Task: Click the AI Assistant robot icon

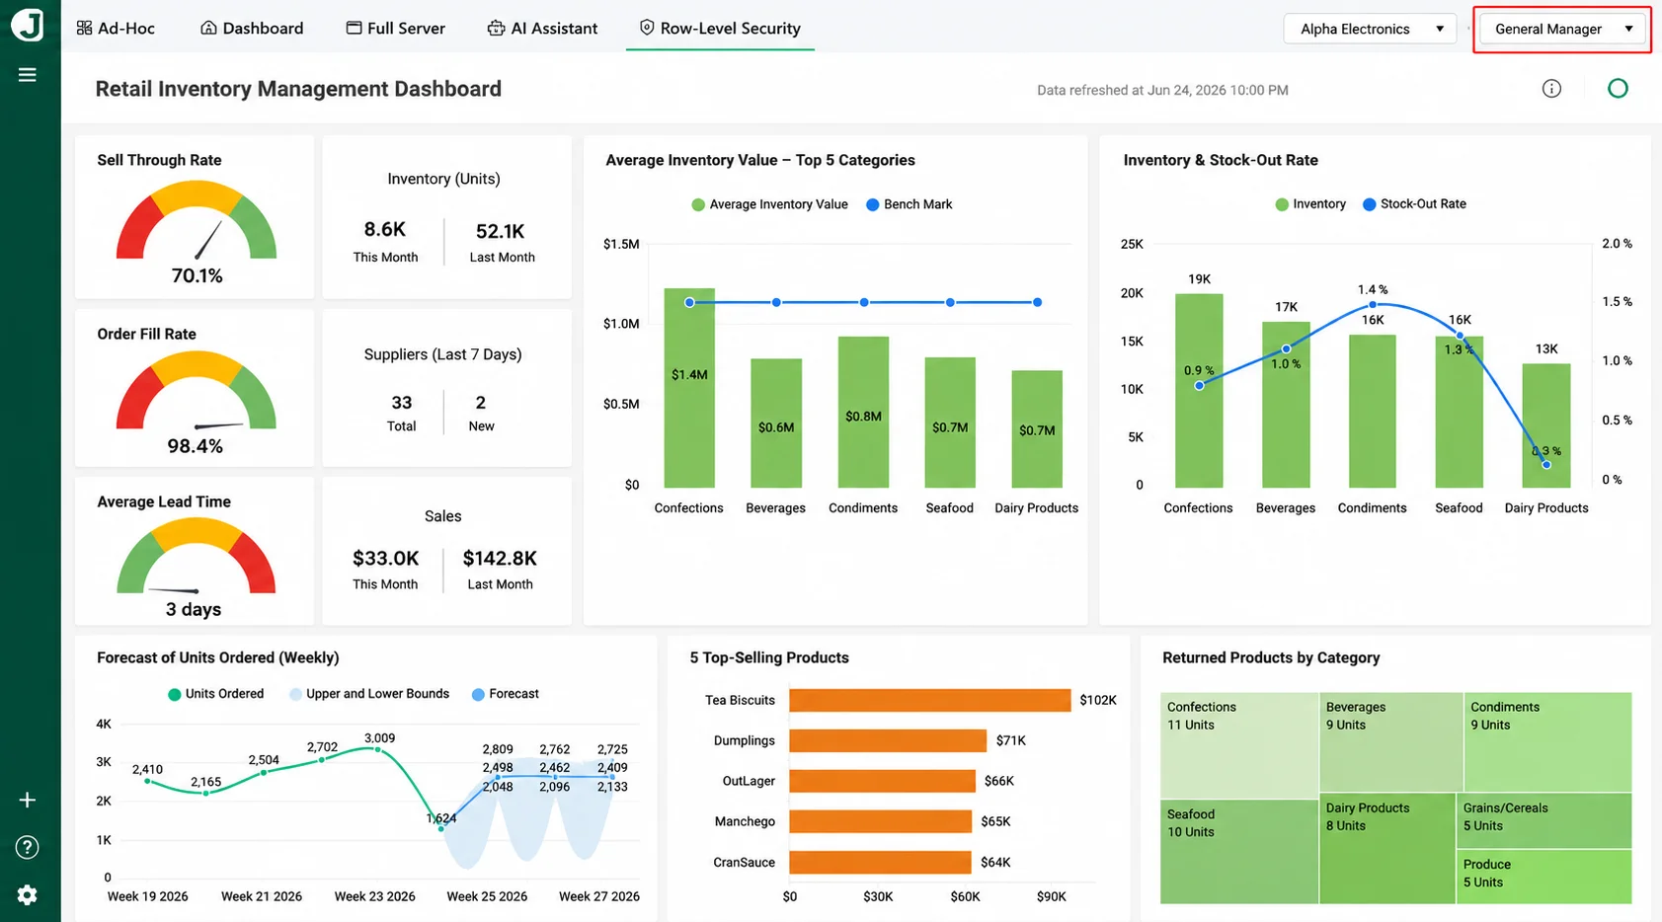Action: tap(496, 28)
